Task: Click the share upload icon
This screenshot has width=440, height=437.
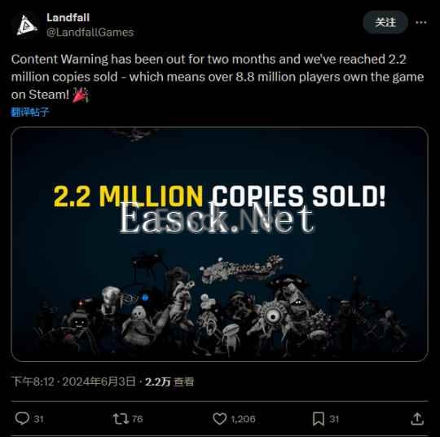Action: tap(417, 419)
